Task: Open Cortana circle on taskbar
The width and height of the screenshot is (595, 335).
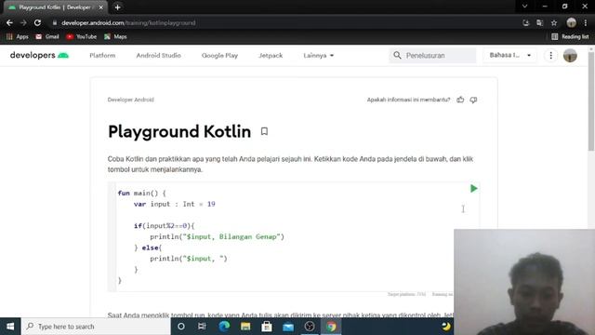Action: [x=181, y=327]
